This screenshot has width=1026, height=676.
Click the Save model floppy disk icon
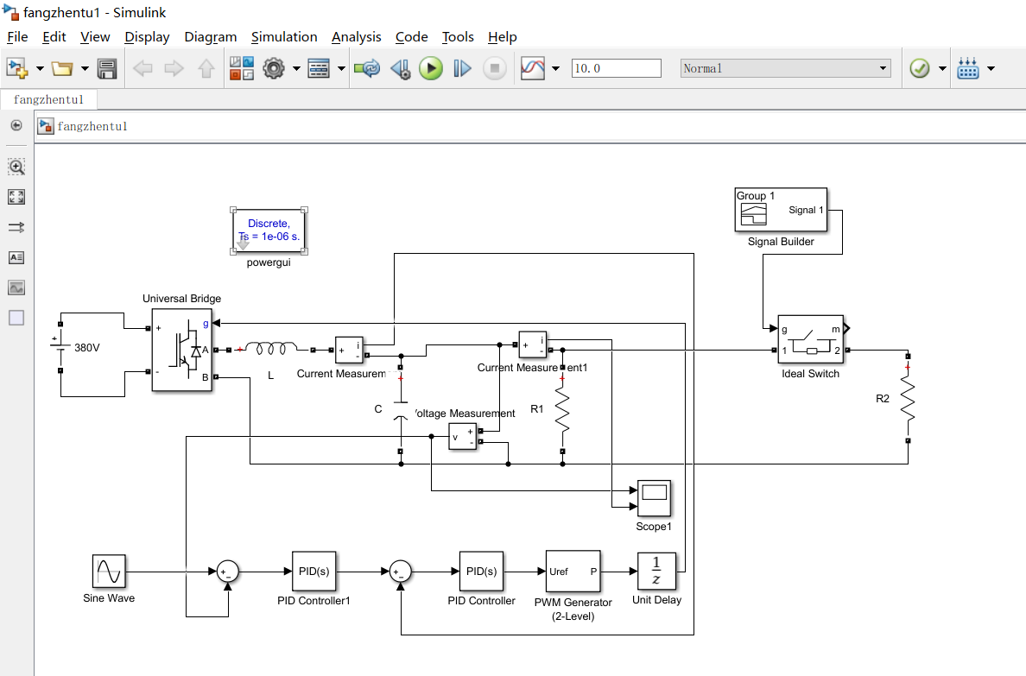107,68
